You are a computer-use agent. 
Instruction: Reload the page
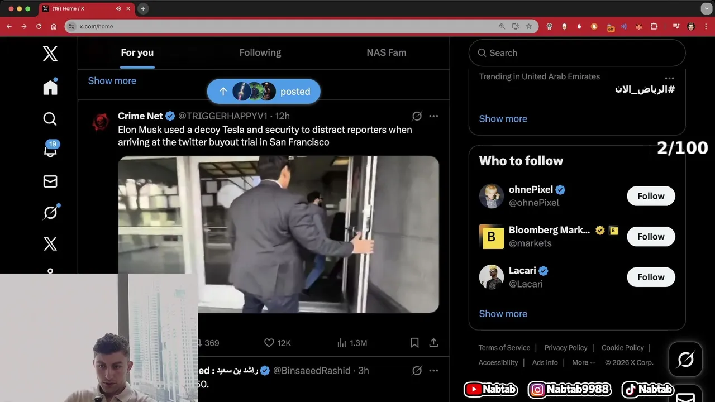point(39,26)
